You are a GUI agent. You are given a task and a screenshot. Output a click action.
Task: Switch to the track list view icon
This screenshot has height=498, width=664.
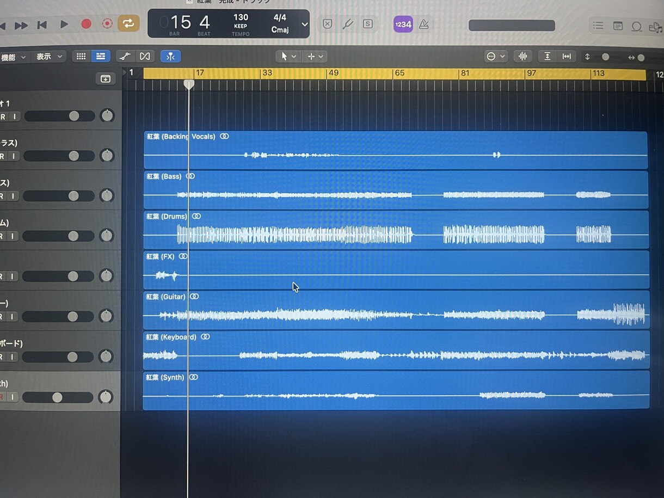pos(101,56)
